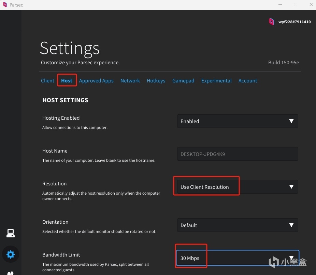The width and height of the screenshot is (316, 275).
Task: Switch to the Hotkeys tab
Action: point(156,81)
